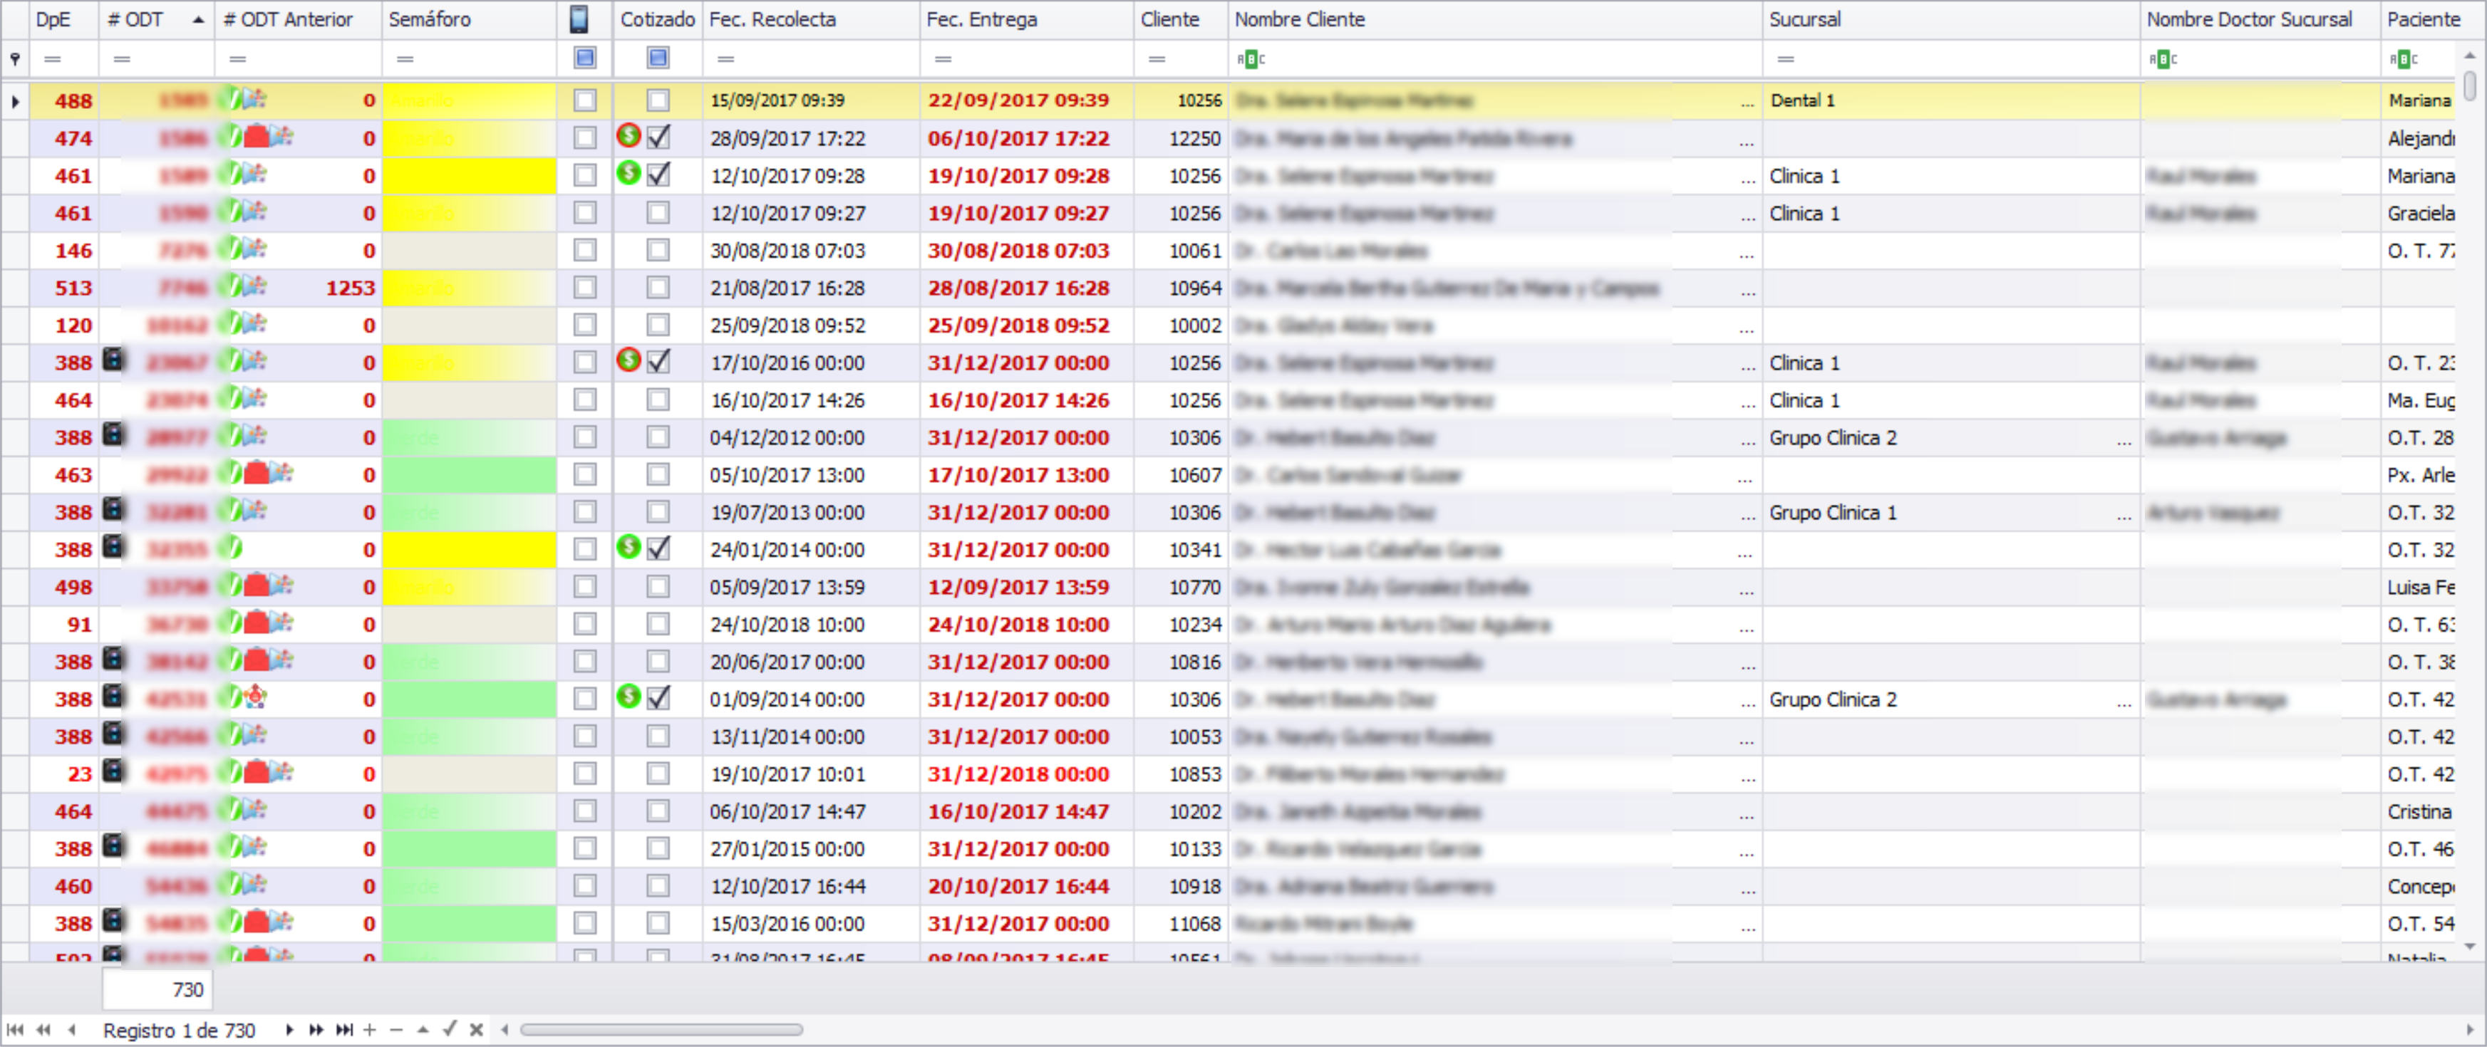Open client ellipsis button in 15/09/2017 09:39 row
This screenshot has height=1047, width=2487.
1749,103
